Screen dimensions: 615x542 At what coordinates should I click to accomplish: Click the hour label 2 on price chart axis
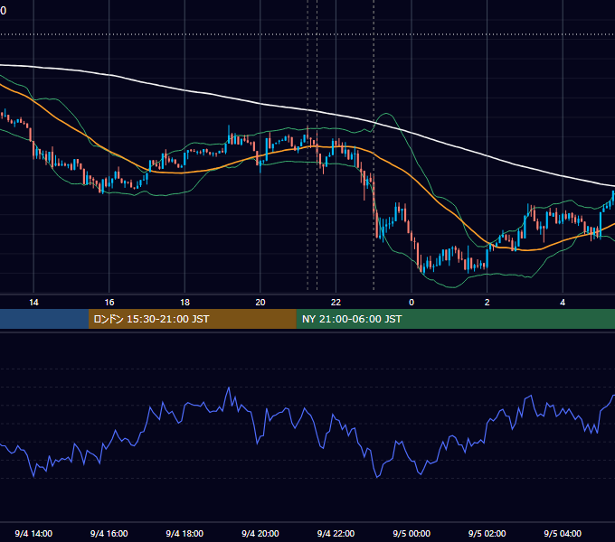point(487,303)
